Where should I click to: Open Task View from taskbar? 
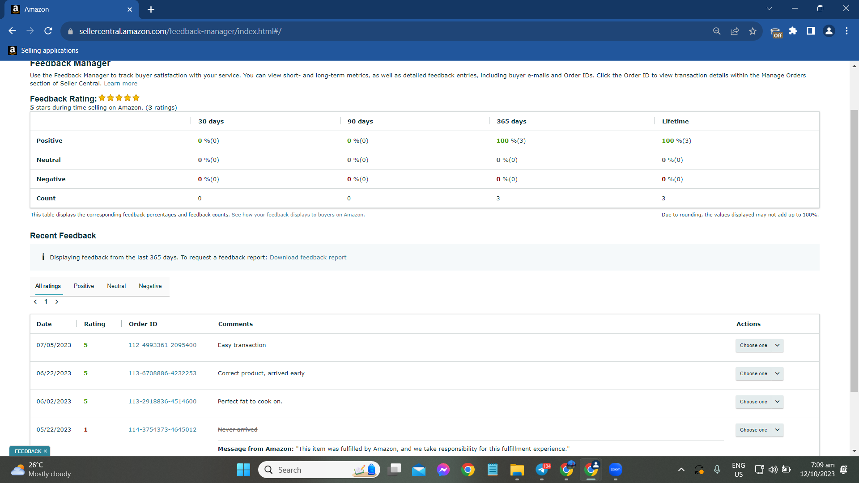(395, 470)
